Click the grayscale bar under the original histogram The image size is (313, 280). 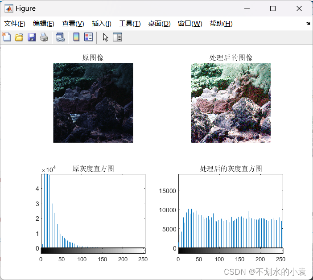pyautogui.click(x=93, y=251)
